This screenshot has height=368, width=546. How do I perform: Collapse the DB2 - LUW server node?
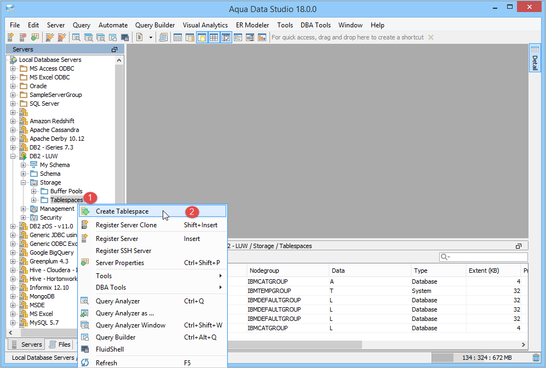[13, 156]
